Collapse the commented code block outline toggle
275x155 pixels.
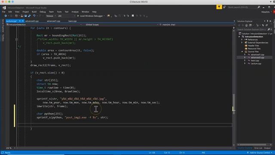pos(16,39)
